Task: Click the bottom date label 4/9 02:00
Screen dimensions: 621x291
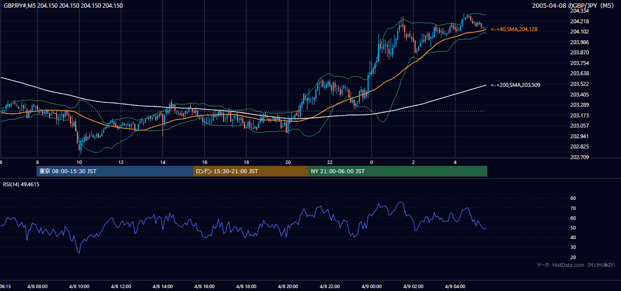Action: pos(413,287)
